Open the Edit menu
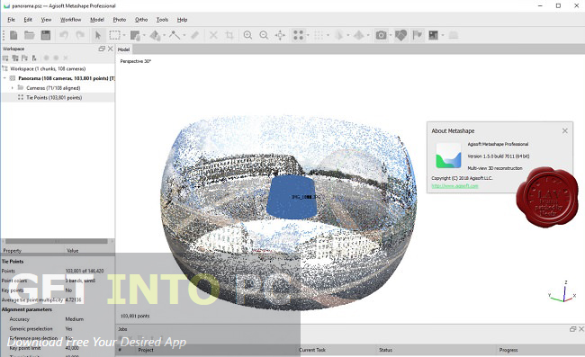The height and width of the screenshot is (357, 585). click(28, 20)
